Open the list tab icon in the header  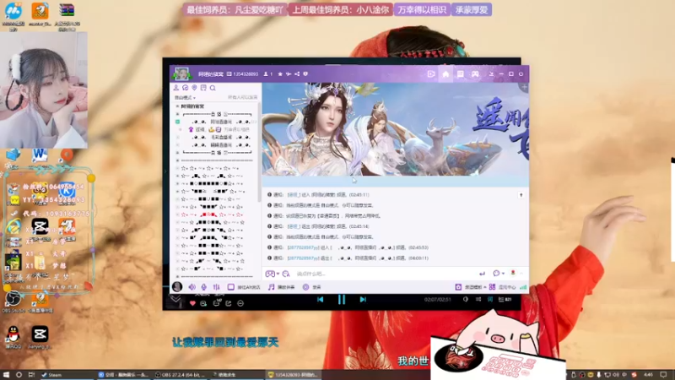coord(460,74)
